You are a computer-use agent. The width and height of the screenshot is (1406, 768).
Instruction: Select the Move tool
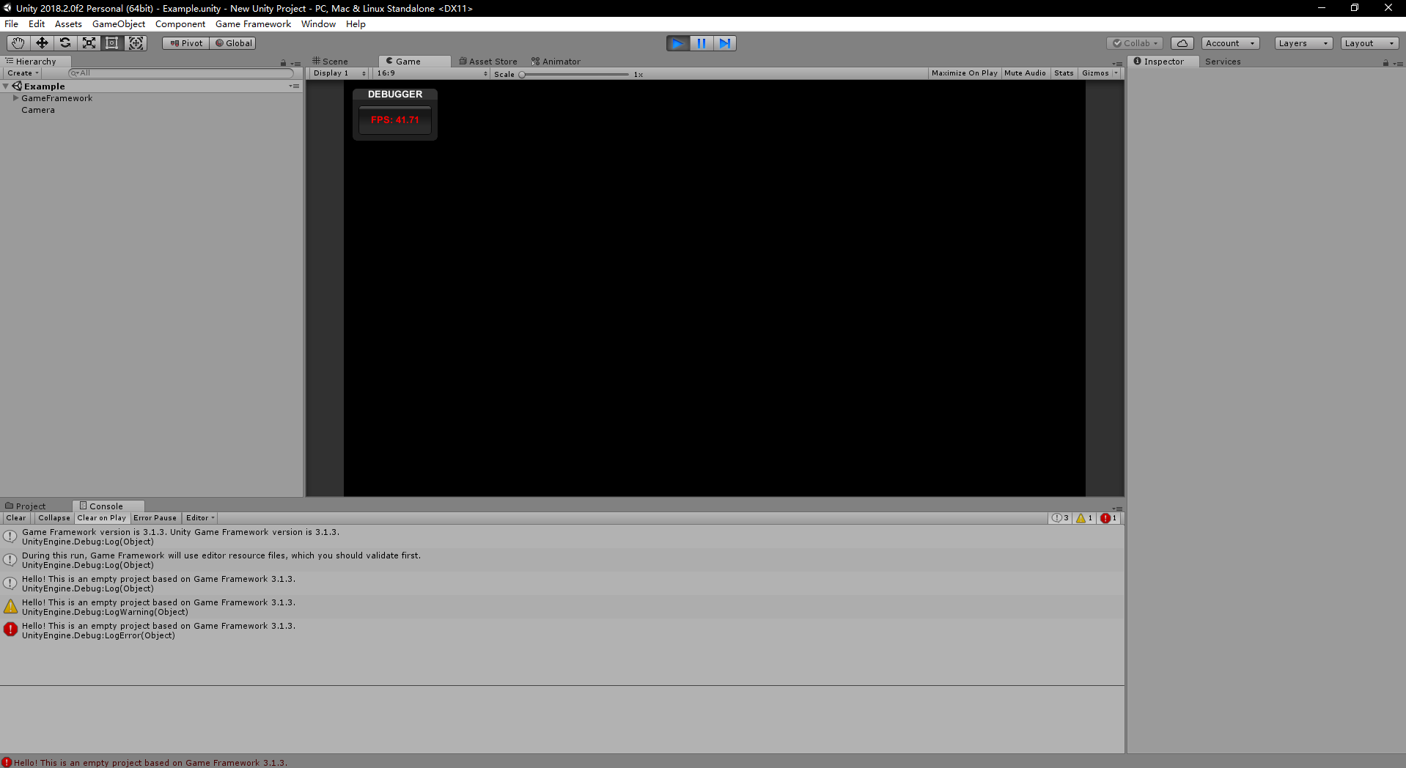pos(42,43)
